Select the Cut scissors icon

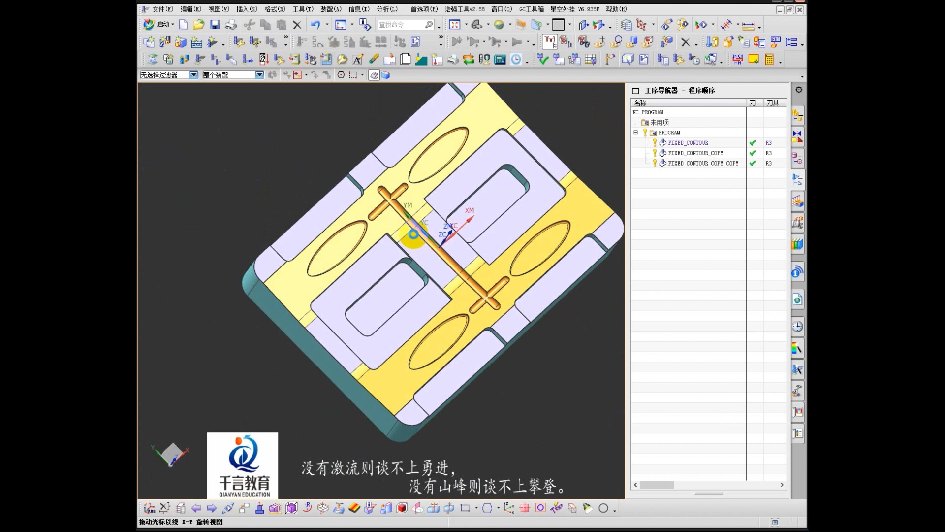click(x=249, y=24)
